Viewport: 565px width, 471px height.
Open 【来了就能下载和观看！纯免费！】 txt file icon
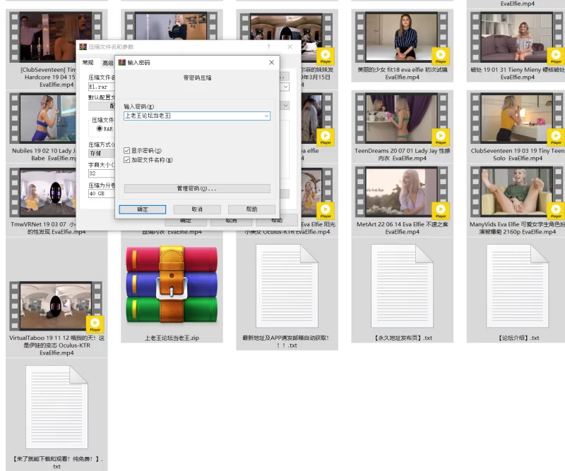(x=56, y=407)
